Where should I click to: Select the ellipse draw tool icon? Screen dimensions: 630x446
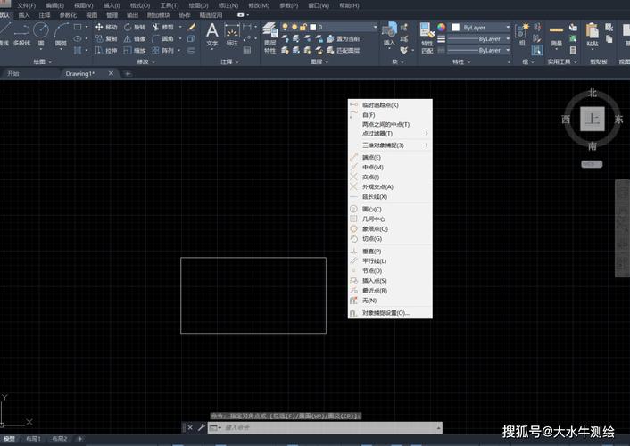(x=78, y=38)
